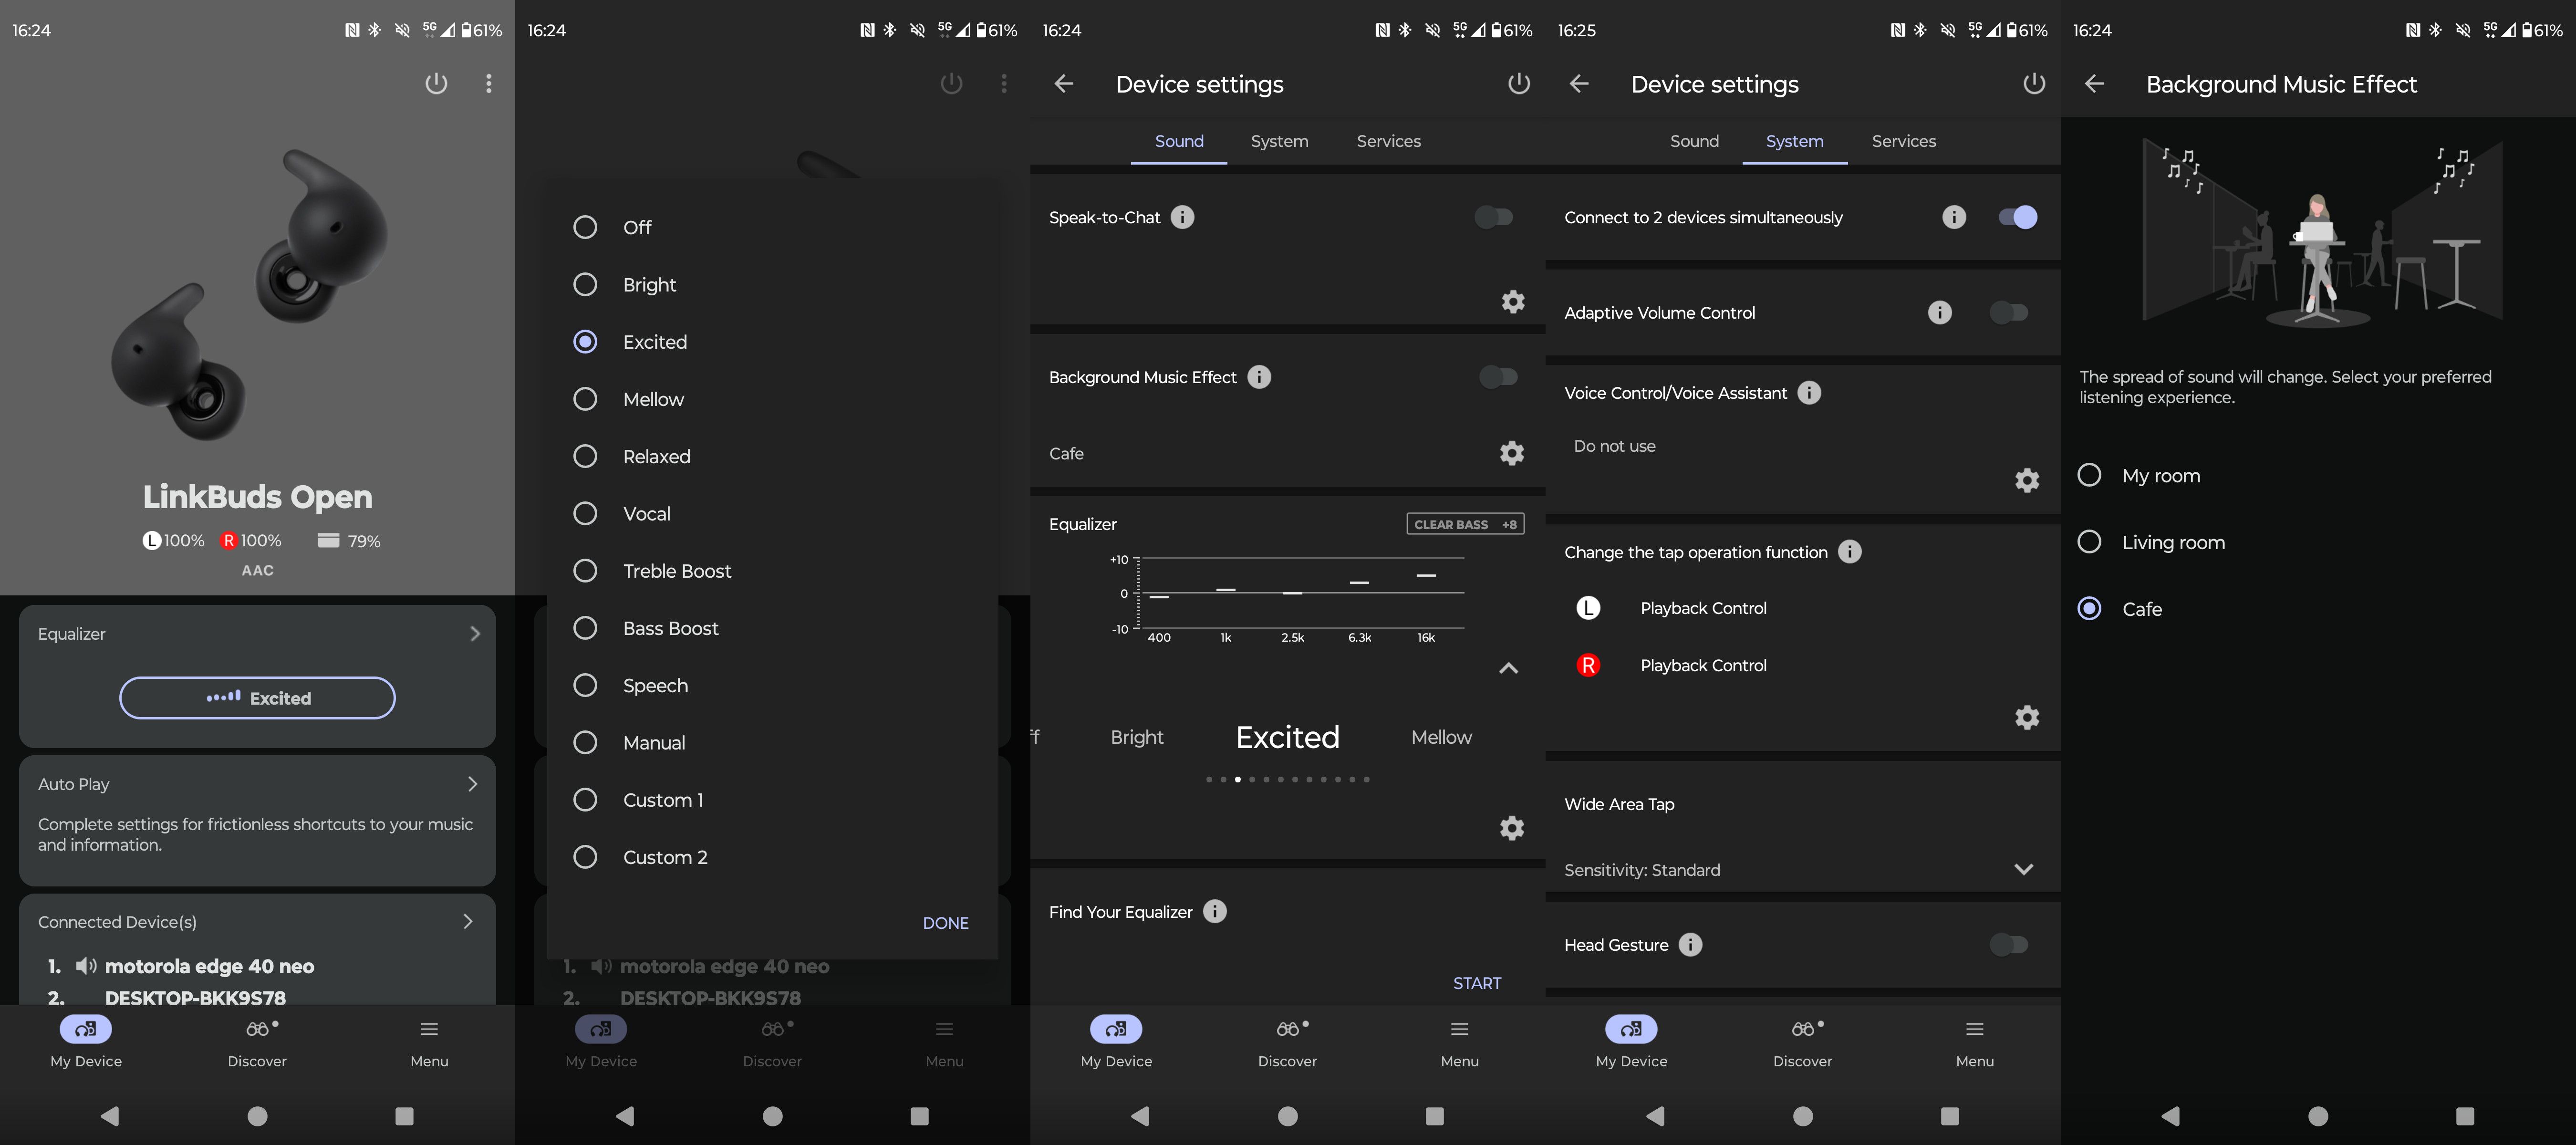Image resolution: width=2576 pixels, height=1145 pixels.
Task: Tap the info icon beside Speak-to-Chat
Action: click(1182, 217)
